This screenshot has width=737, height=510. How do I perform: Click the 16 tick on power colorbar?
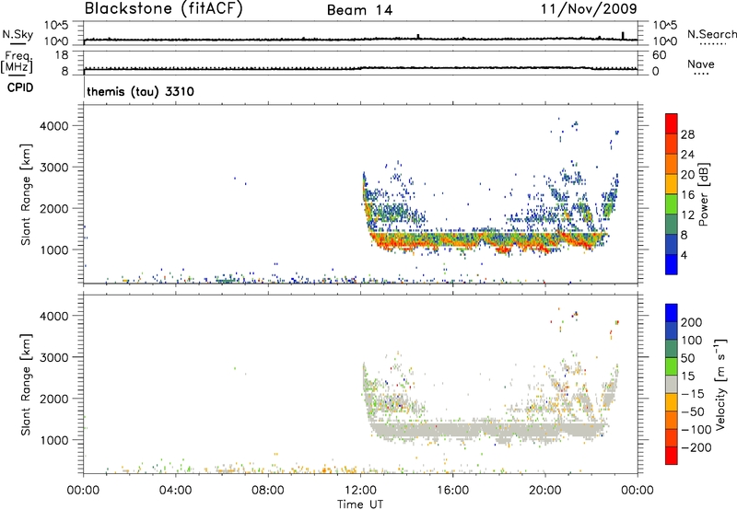point(687,195)
